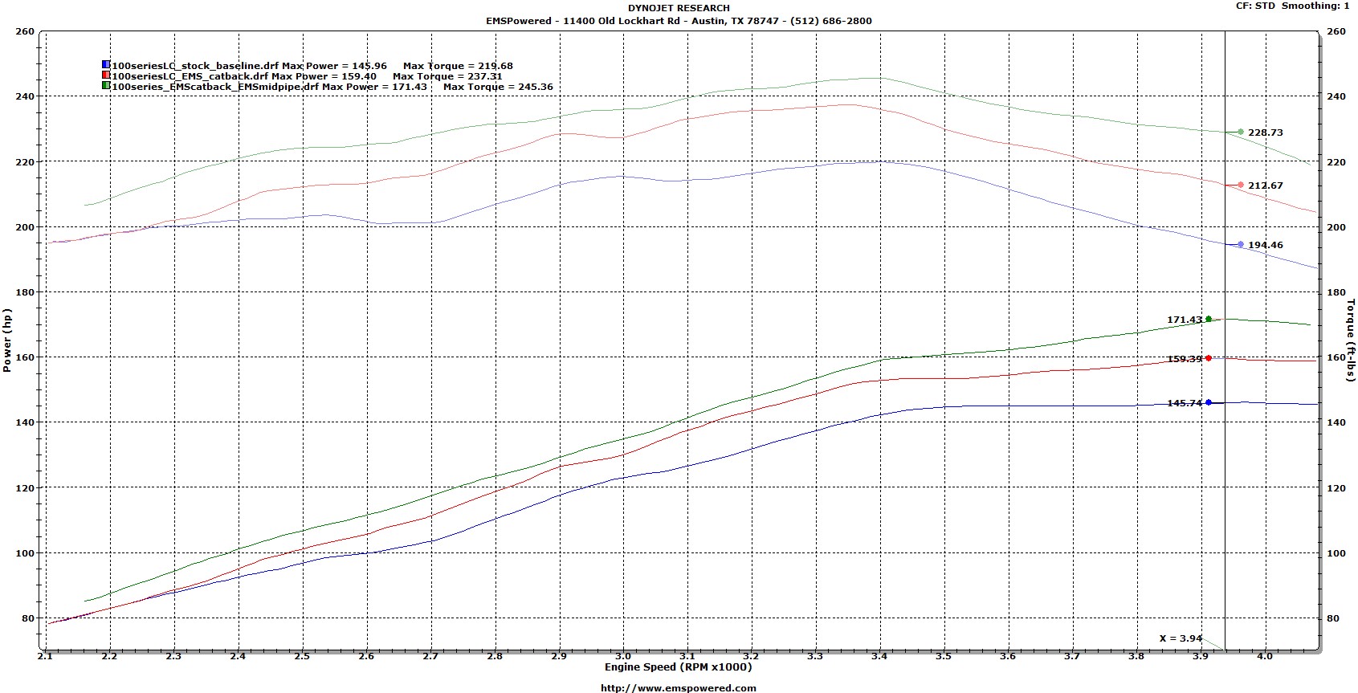Select the 100series_EMScatback_EMSmidpipe.drf legend entry
Viewport: 1358px width, 693px height.
214,87
